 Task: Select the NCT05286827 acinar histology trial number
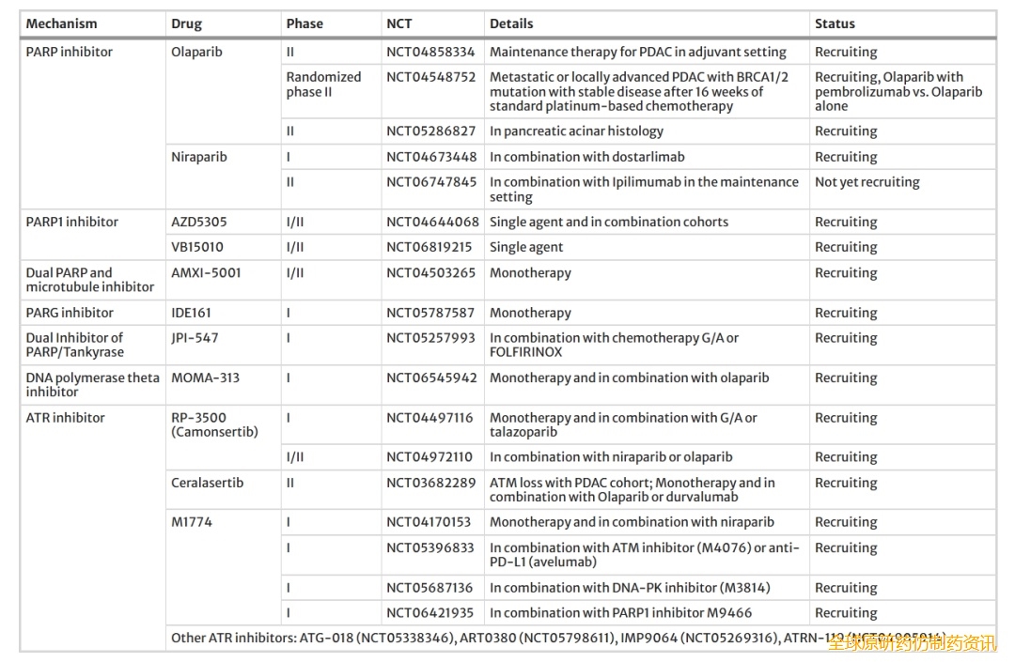tap(430, 131)
